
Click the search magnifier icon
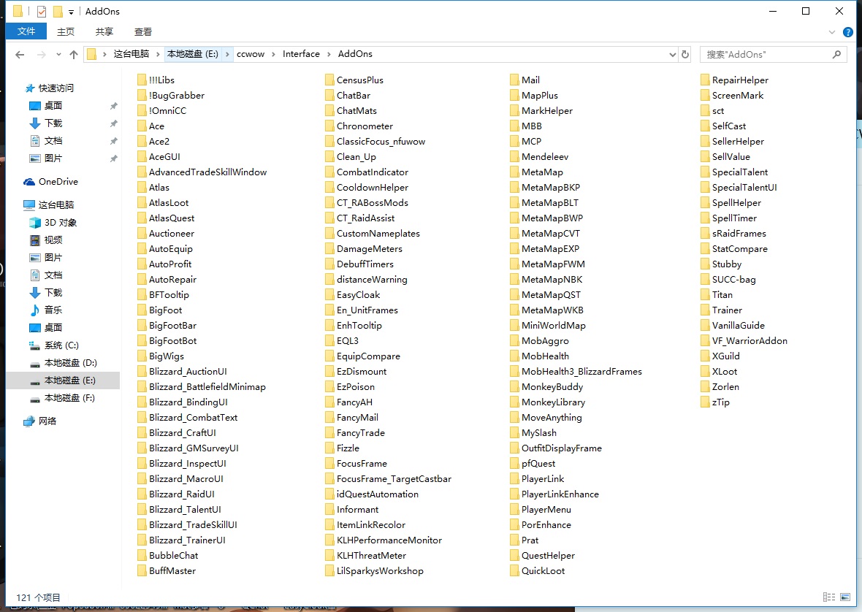(x=837, y=55)
